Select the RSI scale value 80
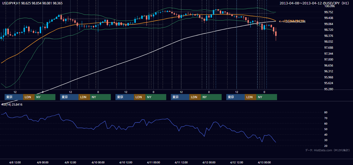 pos(326,112)
